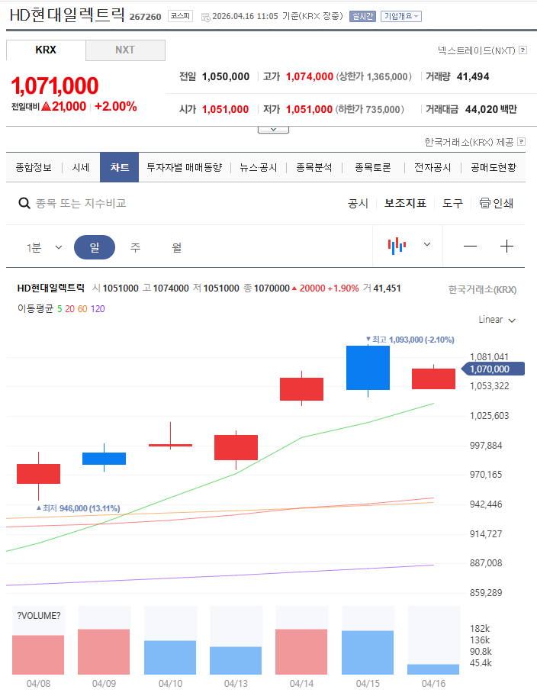Click the 최저 946,000 low label
Screen dimensions: 537x696
pyautogui.click(x=78, y=508)
